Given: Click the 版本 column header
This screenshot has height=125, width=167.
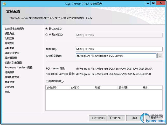Looking at the screenshot, I should point(152,87).
